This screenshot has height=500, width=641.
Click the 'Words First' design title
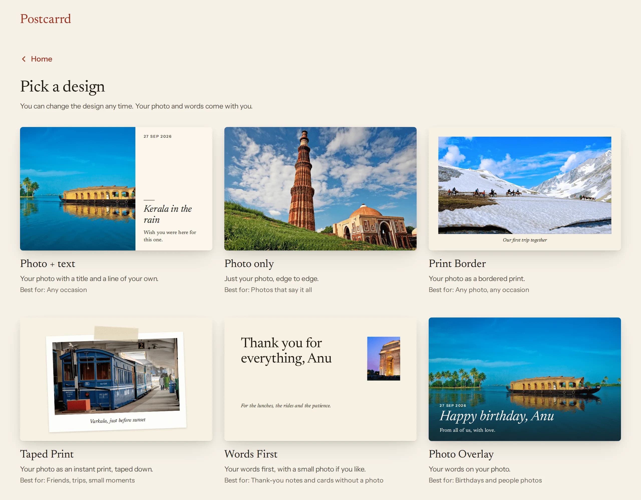point(251,454)
